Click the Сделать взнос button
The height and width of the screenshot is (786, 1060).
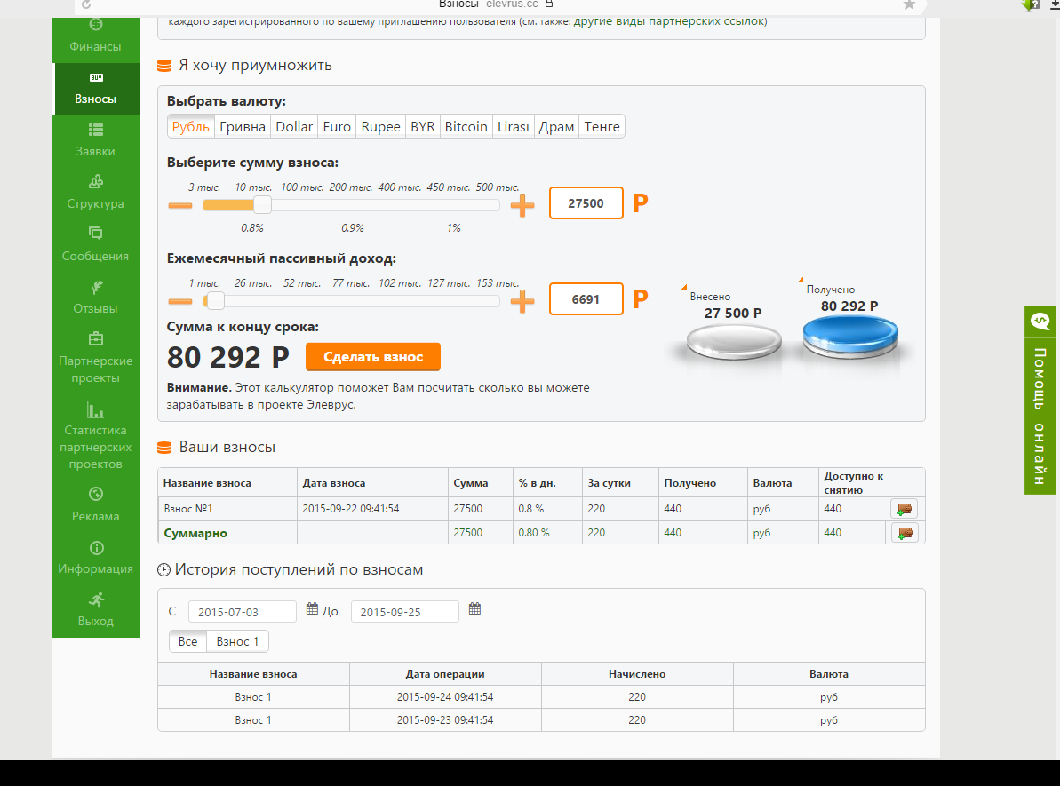point(373,357)
